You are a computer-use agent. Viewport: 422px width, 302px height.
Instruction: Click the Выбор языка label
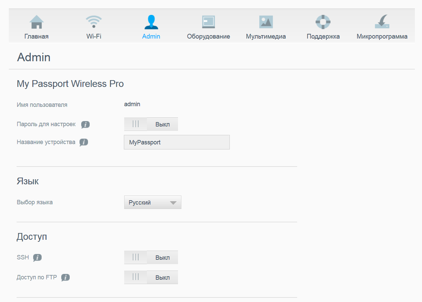coord(35,203)
